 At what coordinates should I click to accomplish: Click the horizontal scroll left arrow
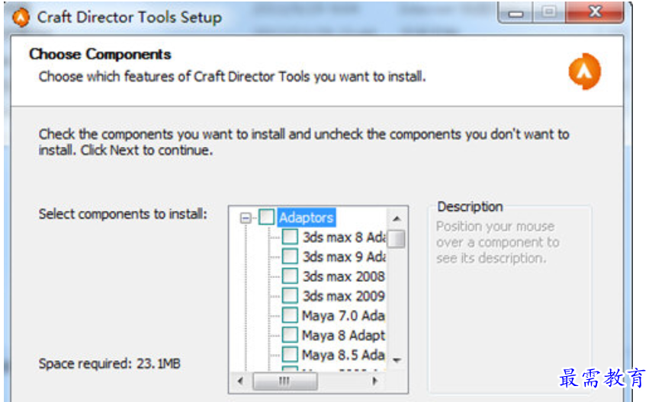pyautogui.click(x=240, y=381)
